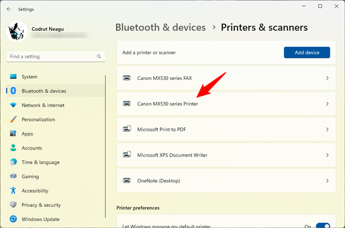Screen dimensions: 345x228
Task: Open Gaming settings
Action: click(x=55, y=176)
